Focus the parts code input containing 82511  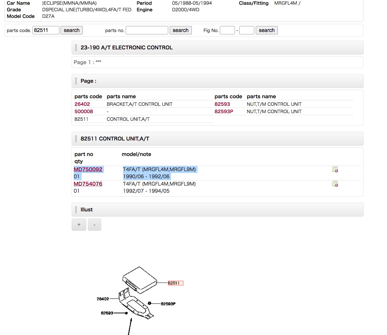point(46,30)
